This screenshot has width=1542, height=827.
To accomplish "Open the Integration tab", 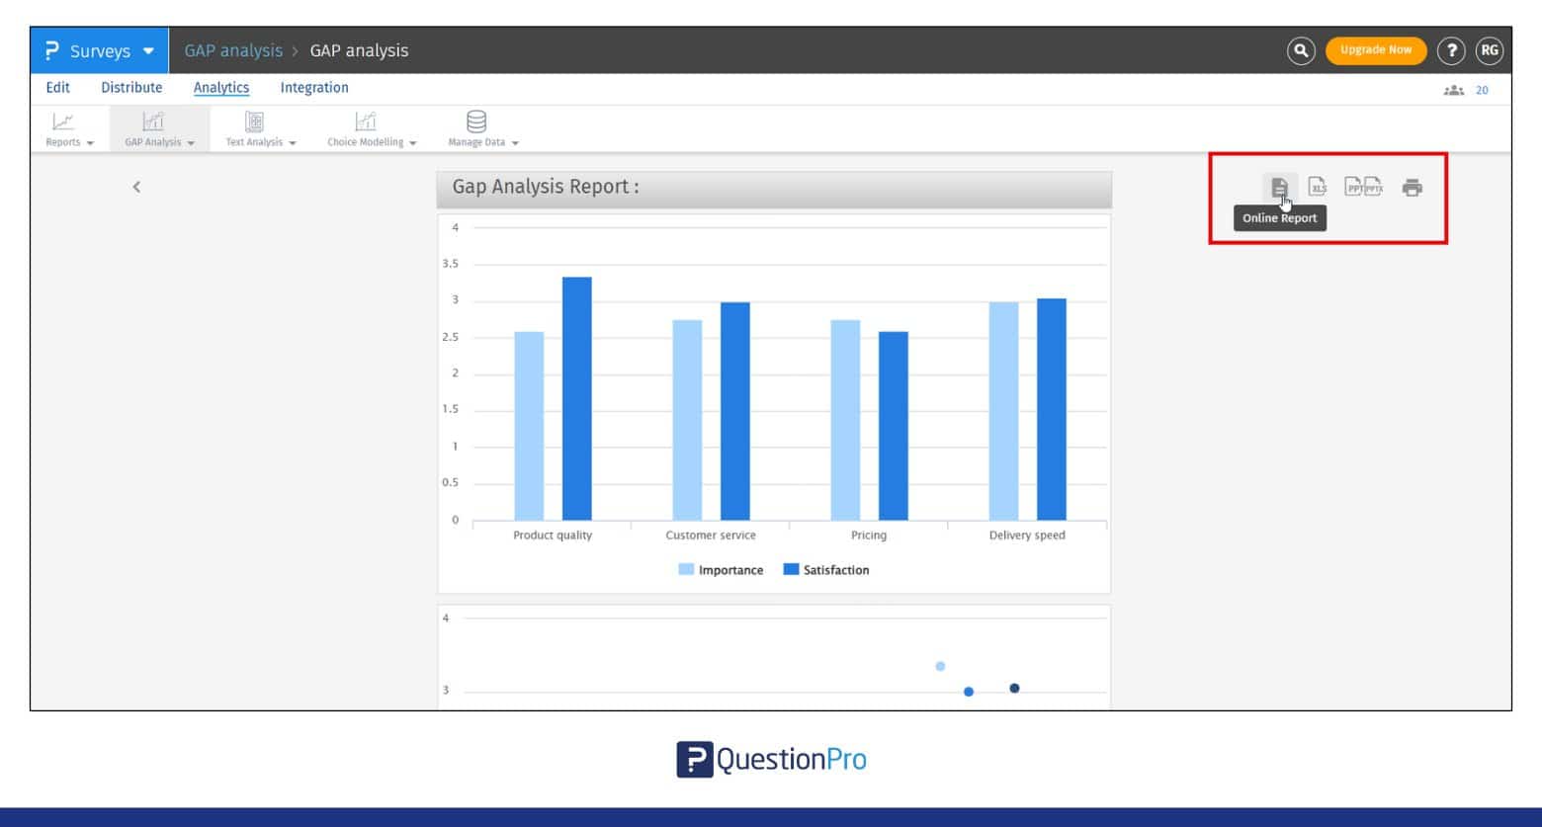I will 313,87.
